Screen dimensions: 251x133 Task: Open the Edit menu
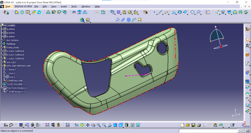pos(45,7)
